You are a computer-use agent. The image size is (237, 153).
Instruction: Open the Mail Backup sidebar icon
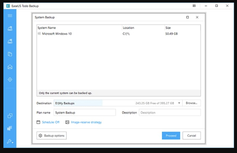pyautogui.click(x=10, y=67)
